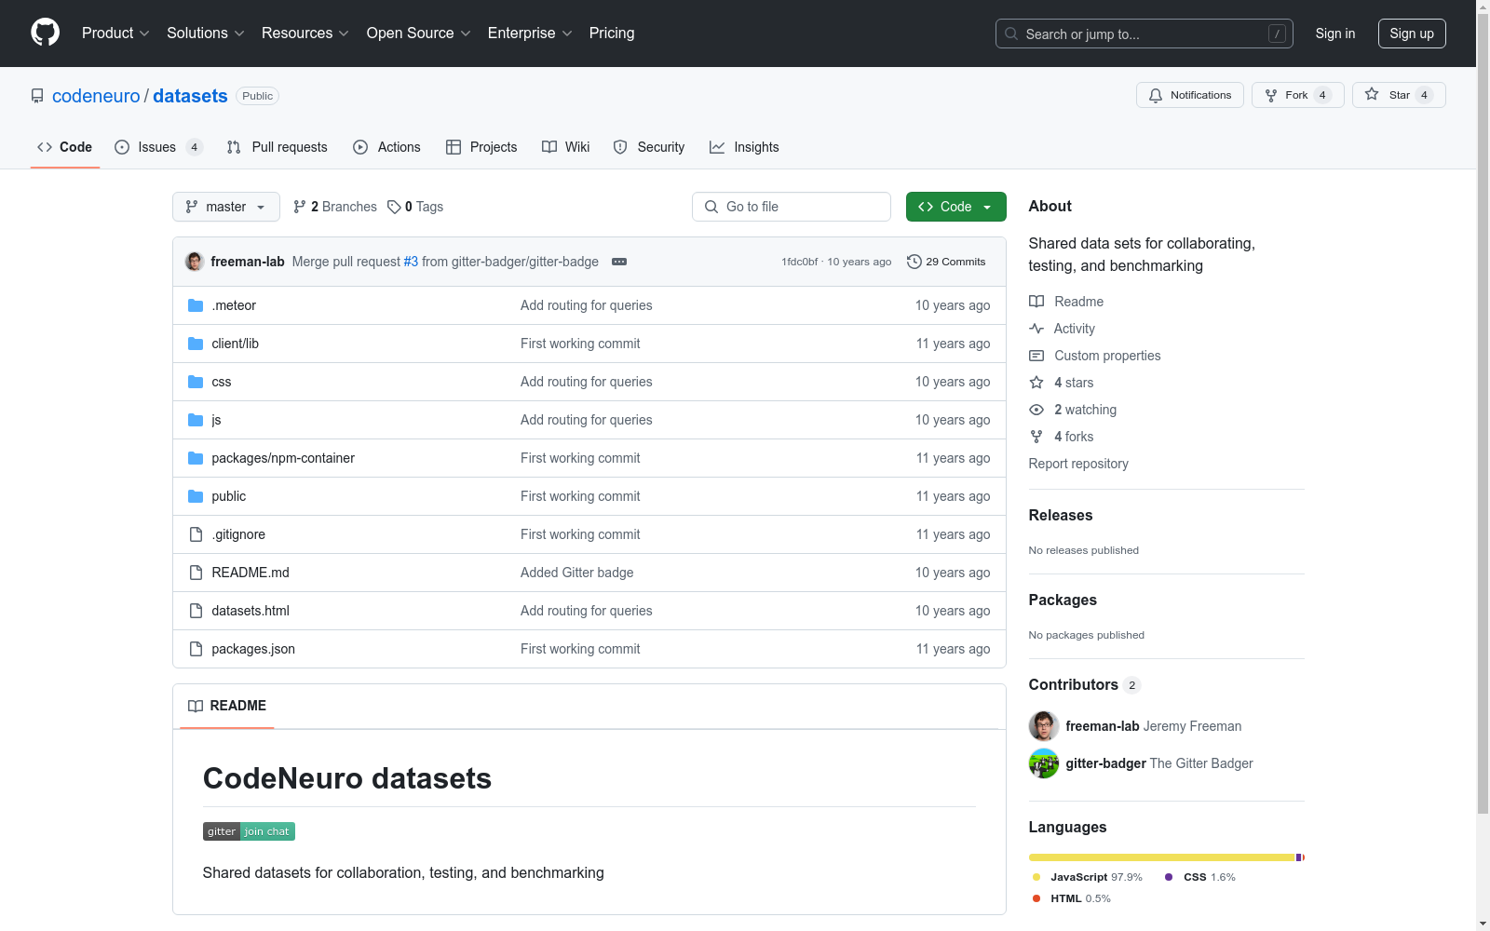This screenshot has height=931, width=1490.
Task: Click the js folder icon
Action: coord(196,420)
